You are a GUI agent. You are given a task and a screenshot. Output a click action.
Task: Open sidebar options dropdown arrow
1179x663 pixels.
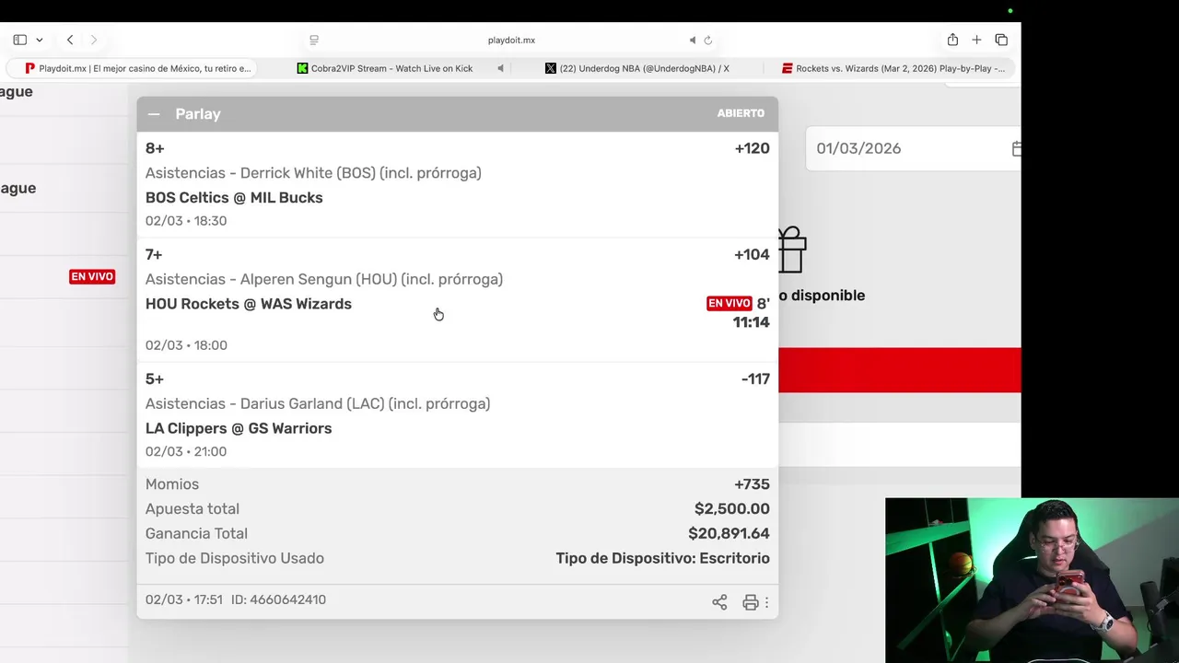click(x=39, y=41)
